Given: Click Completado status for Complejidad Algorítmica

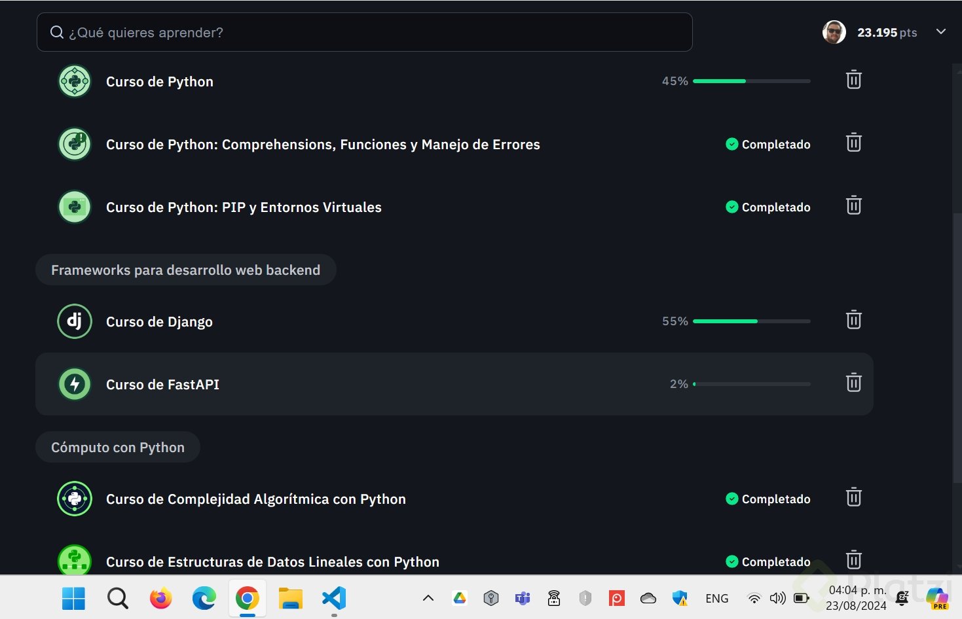Looking at the screenshot, I should (x=768, y=499).
